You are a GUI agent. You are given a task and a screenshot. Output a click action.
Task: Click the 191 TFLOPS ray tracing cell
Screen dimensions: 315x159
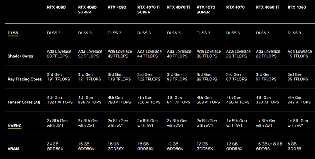(x=58, y=79)
